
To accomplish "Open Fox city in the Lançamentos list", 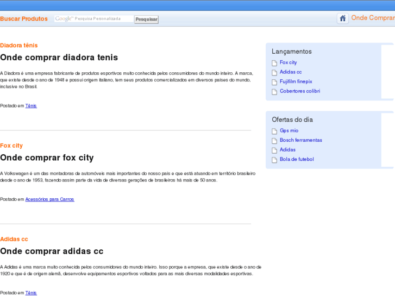I will pyautogui.click(x=288, y=62).
